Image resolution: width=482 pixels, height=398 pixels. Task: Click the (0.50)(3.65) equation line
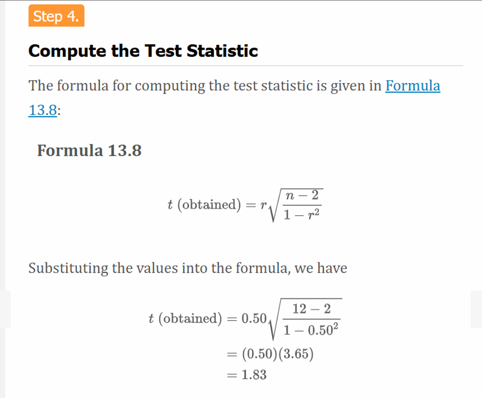click(x=277, y=354)
